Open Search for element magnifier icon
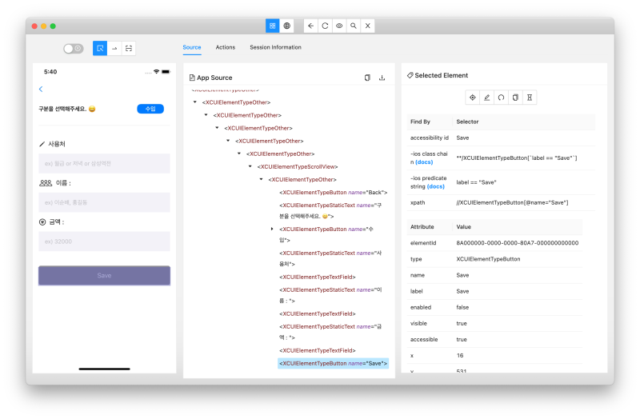This screenshot has width=640, height=419. coord(354,26)
